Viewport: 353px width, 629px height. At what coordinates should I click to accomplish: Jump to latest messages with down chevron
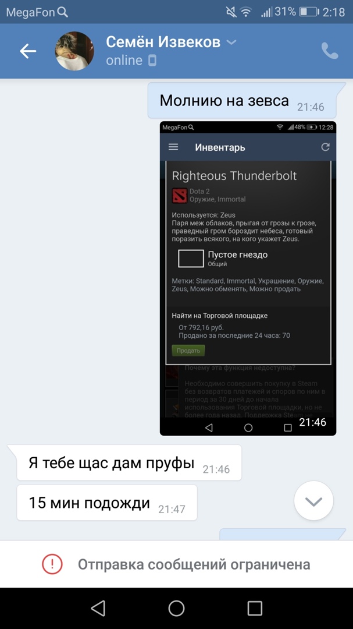tap(313, 501)
